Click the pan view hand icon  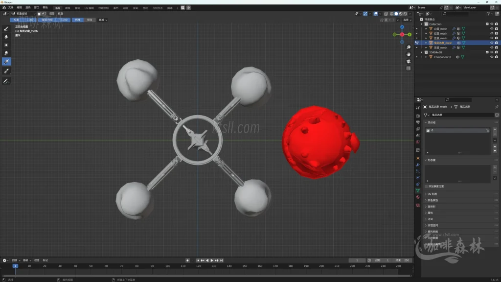click(x=409, y=54)
